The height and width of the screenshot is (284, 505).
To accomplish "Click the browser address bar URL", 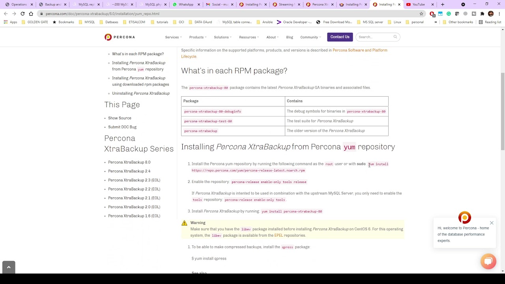I will tap(103, 14).
